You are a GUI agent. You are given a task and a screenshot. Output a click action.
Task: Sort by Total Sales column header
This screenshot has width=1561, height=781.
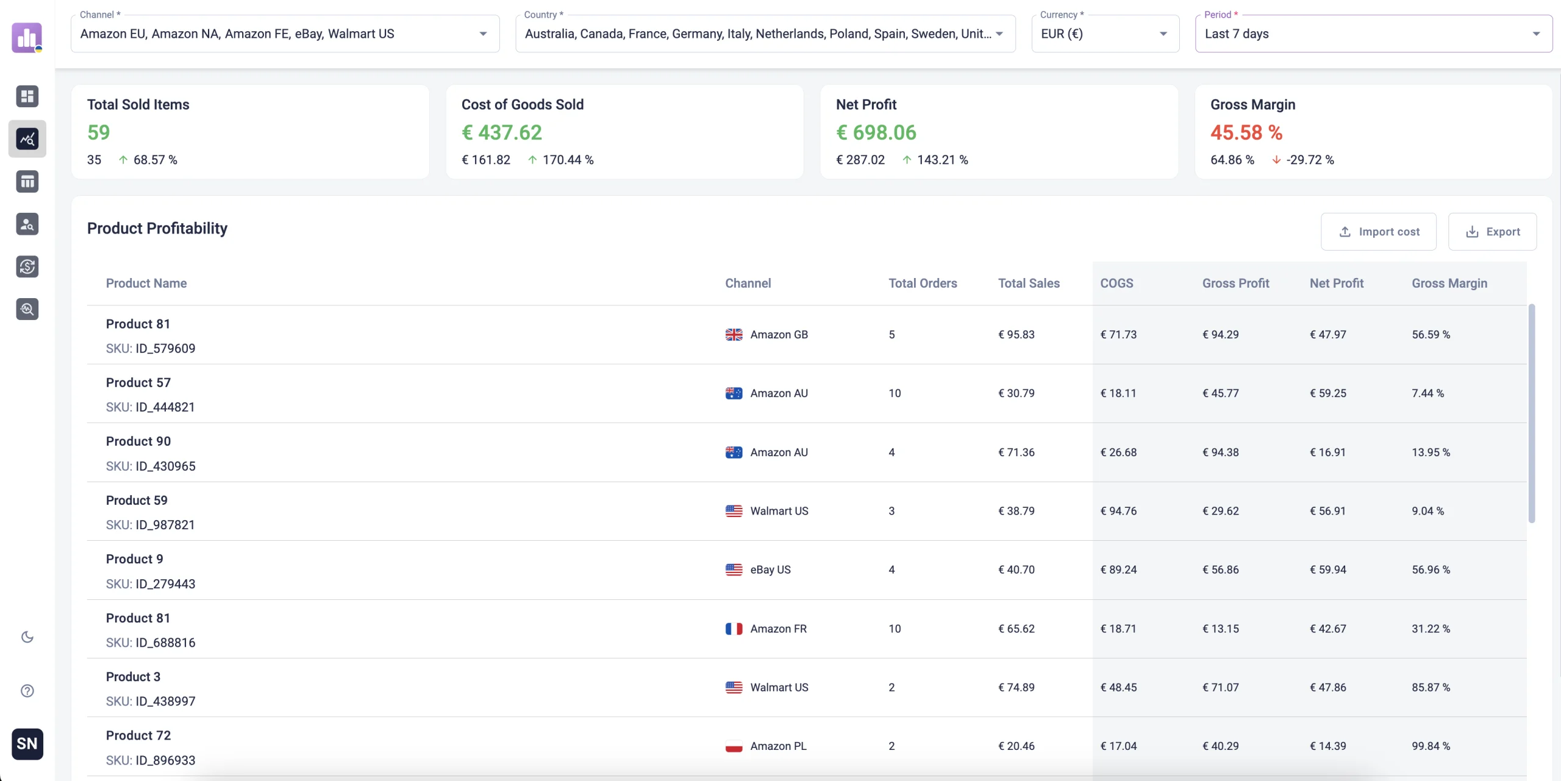pos(1029,284)
